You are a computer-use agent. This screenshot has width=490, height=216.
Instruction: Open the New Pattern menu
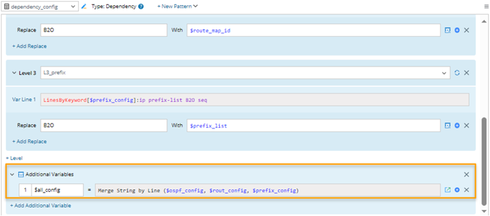[x=177, y=7]
